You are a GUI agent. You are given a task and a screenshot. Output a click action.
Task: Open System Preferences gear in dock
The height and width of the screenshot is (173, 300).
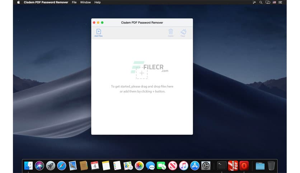206,165
